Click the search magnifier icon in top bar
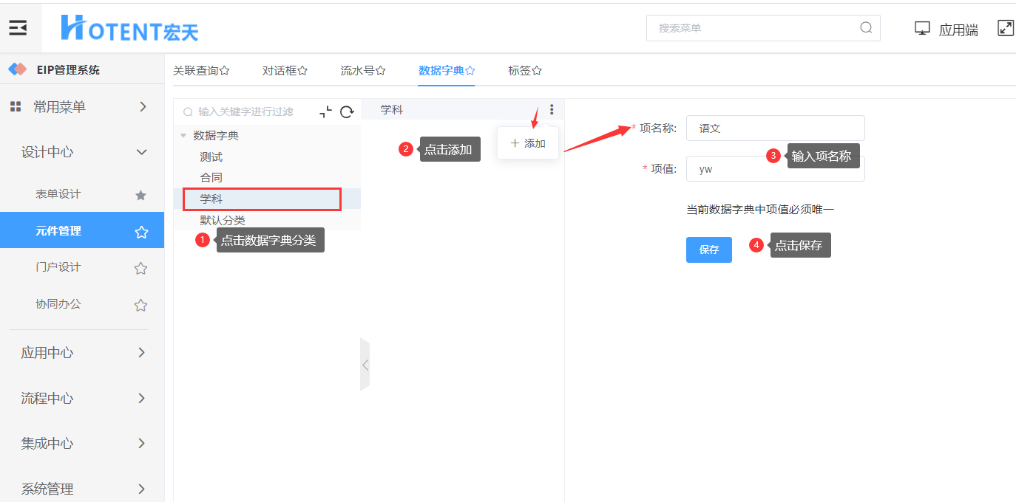This screenshot has width=1016, height=502. [866, 28]
